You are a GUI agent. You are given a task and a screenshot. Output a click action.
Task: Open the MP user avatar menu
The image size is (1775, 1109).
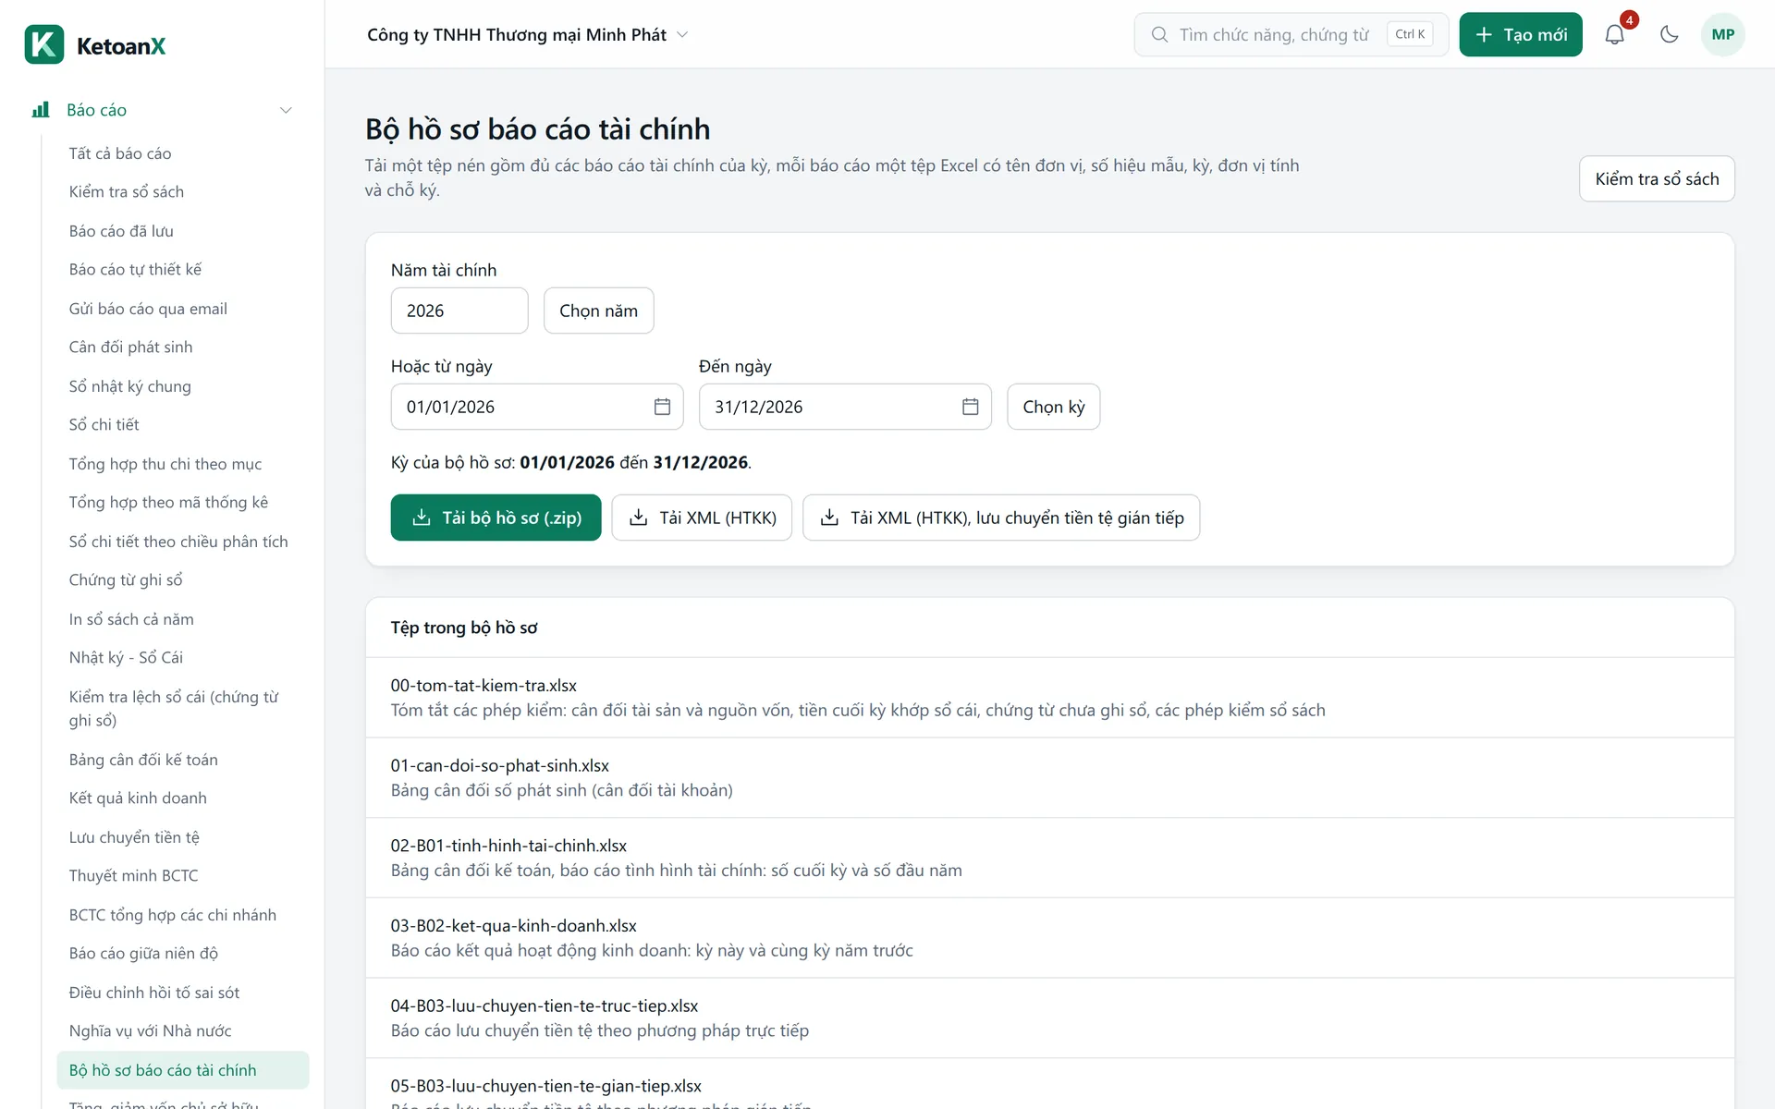click(x=1722, y=34)
